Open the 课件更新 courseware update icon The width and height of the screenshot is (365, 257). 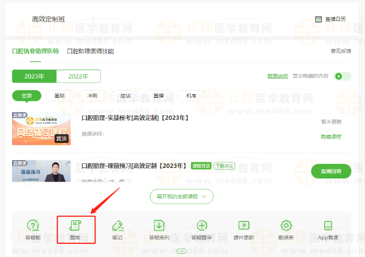coord(244,229)
